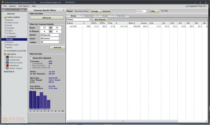
Task: Open the Filter dropdown button
Action: click(154, 11)
